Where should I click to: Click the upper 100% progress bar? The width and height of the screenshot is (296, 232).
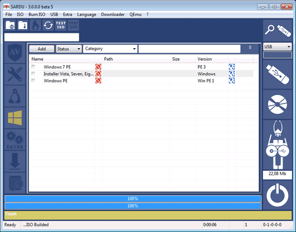click(x=133, y=199)
